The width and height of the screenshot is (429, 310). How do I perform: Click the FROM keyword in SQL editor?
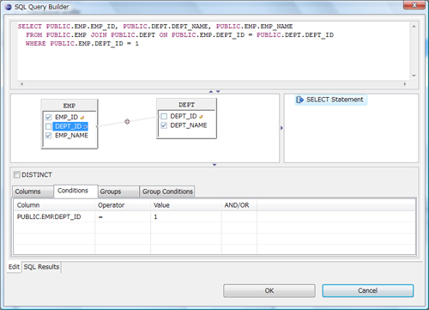pyautogui.click(x=34, y=35)
